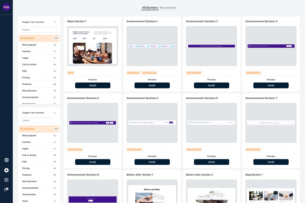Image resolution: width=305 pixels, height=203 pixels.
Task: Preview Announcement Sections 3
Action: point(271,80)
